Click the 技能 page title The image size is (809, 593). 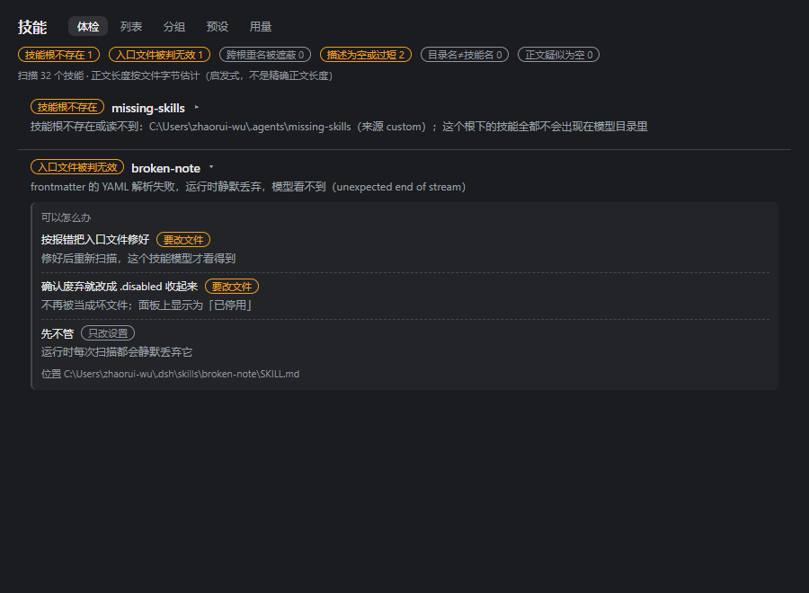click(x=32, y=27)
